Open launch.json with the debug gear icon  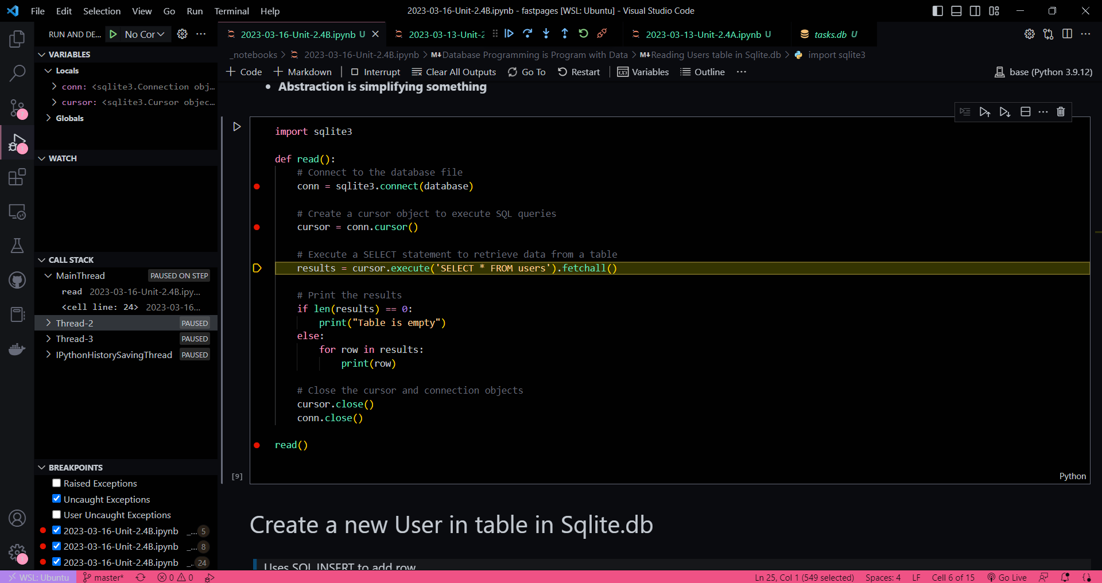[182, 34]
